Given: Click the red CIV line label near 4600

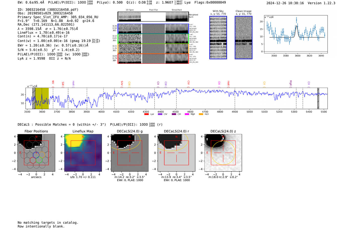Looking at the screenshot, I should coord(188,83).
